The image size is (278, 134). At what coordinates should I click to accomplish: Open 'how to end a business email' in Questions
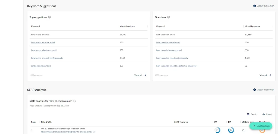[169, 50]
